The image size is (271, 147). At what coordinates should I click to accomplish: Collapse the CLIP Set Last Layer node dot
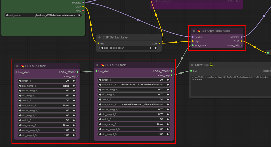coord(99,37)
